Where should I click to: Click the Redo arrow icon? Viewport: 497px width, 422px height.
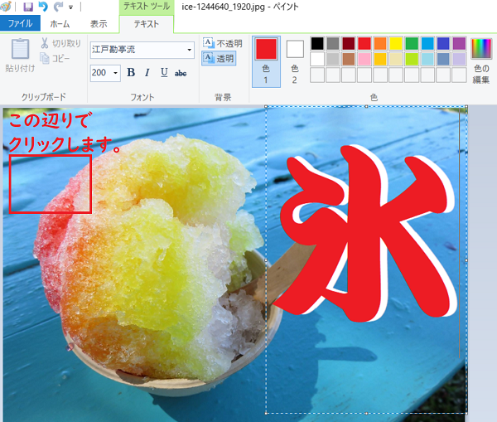58,7
